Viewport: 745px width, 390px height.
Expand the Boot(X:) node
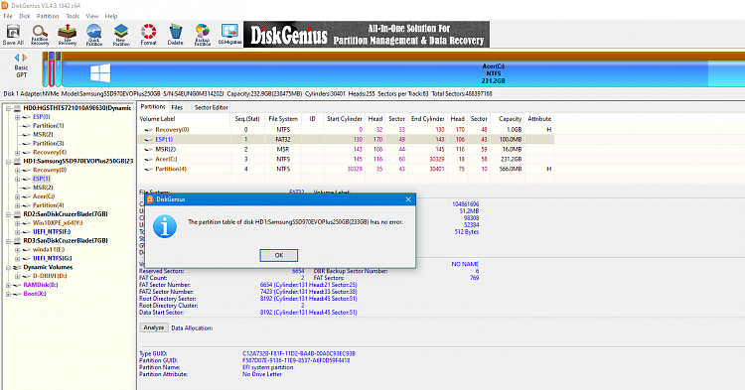click(x=8, y=294)
